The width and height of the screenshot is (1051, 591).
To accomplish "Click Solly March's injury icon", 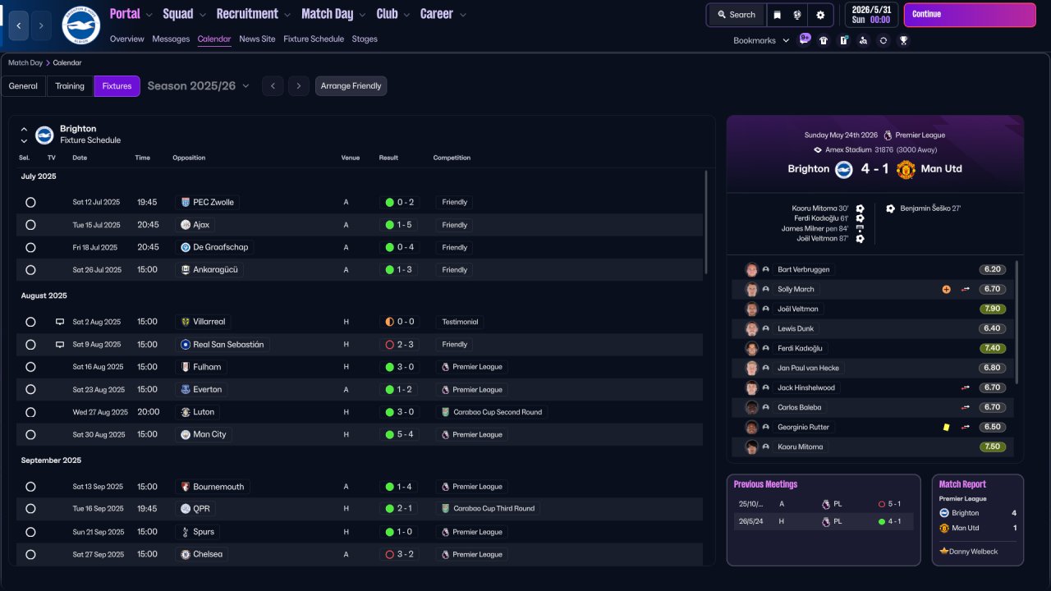I will [947, 289].
